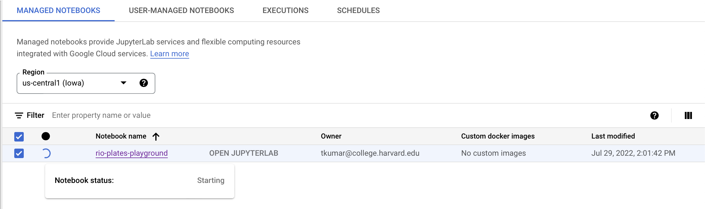The image size is (705, 209).
Task: Click the Filter list icon
Action: [x=19, y=115]
